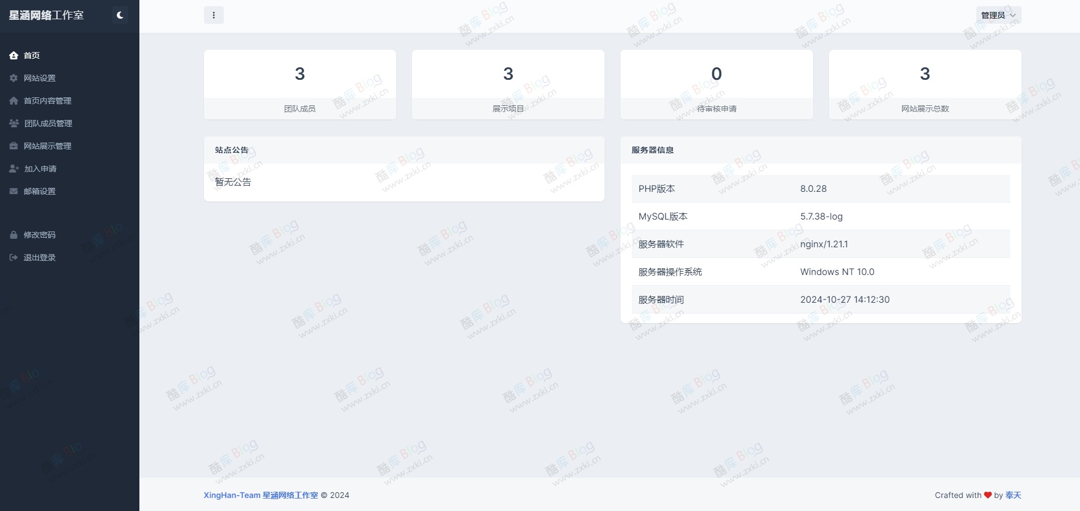Click the display icon for 网站展示管理
Image resolution: width=1080 pixels, height=511 pixels.
click(x=14, y=145)
